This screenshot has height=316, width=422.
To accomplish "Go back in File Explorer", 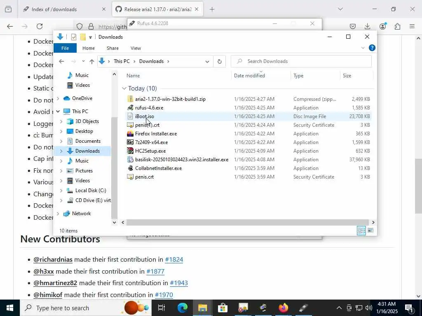I will (x=62, y=61).
